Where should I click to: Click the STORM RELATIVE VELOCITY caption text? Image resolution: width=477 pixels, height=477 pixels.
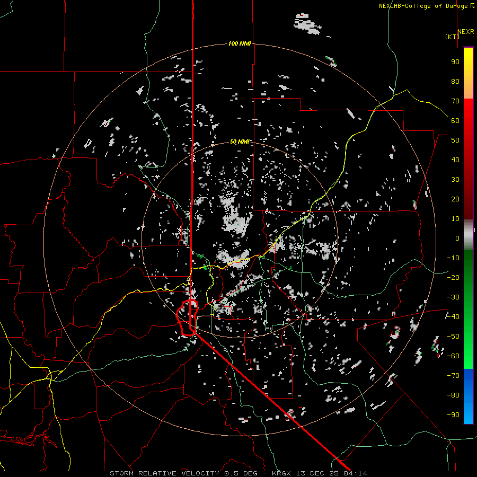[x=164, y=473]
